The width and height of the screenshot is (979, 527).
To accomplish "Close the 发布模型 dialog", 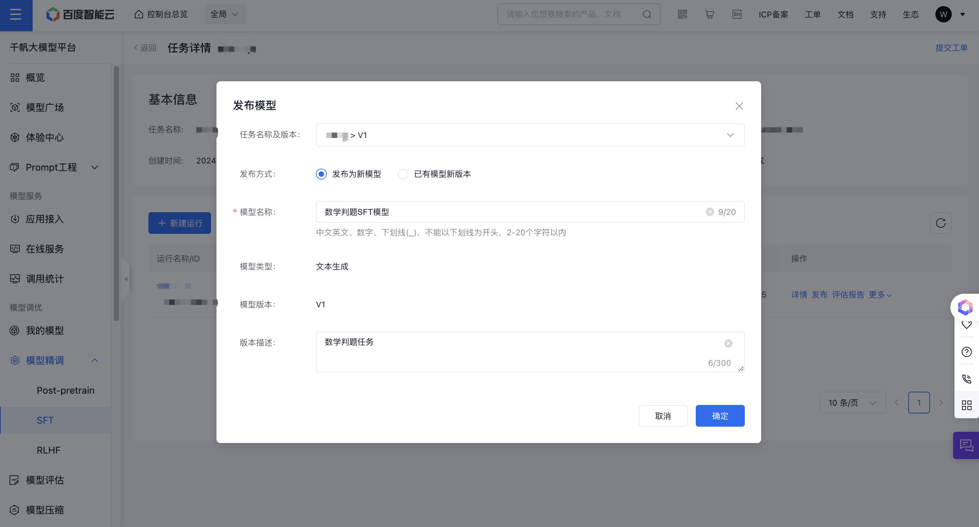I will click(739, 106).
